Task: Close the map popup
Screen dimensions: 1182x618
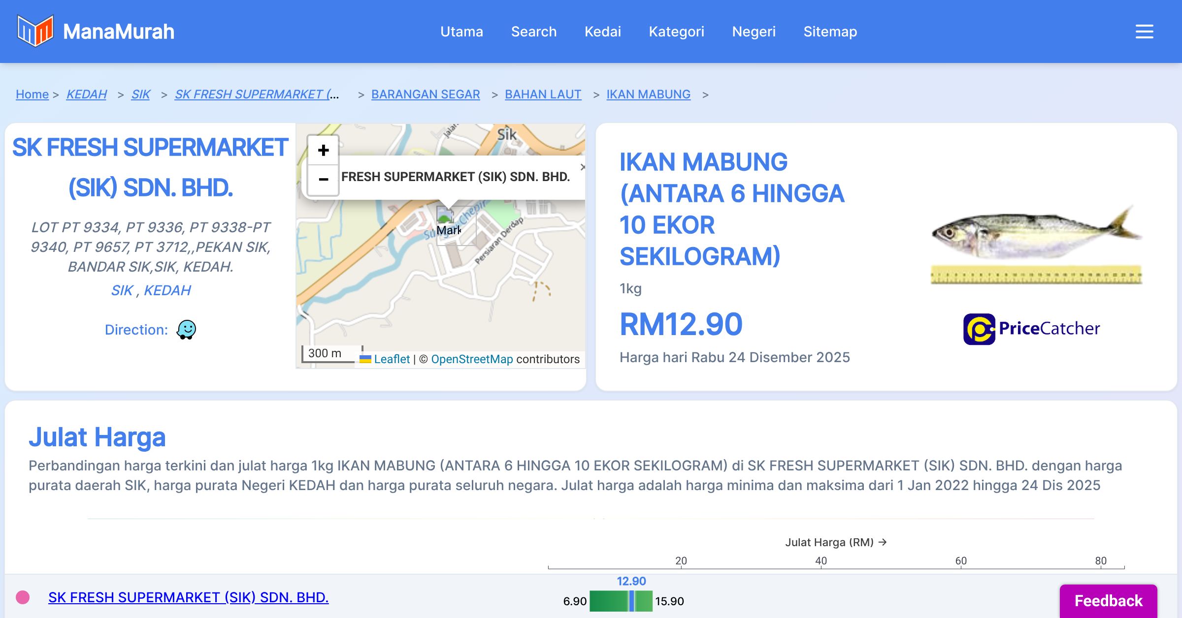Action: click(x=582, y=167)
